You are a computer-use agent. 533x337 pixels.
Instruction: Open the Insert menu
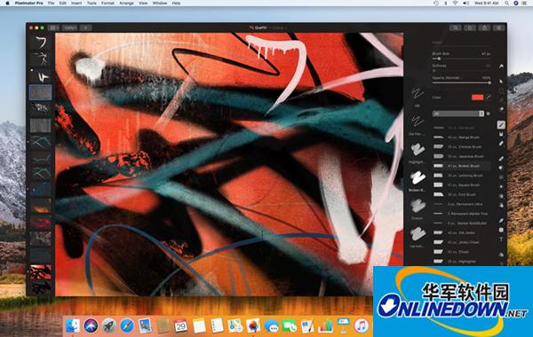point(76,3)
